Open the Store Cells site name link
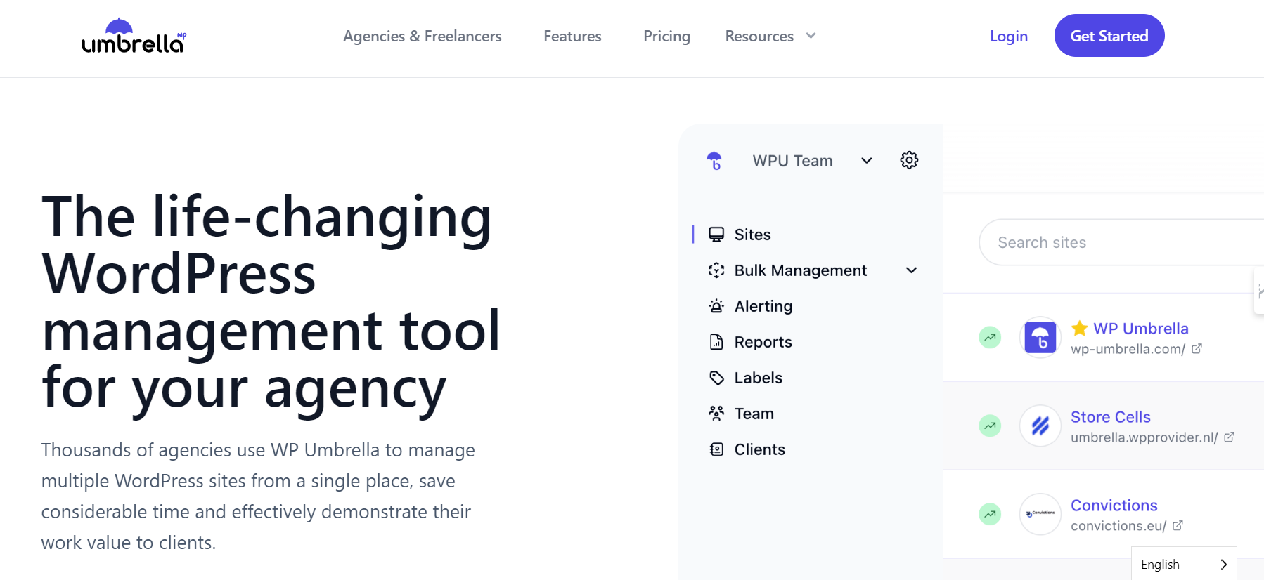The height and width of the screenshot is (580, 1264). tap(1111, 416)
